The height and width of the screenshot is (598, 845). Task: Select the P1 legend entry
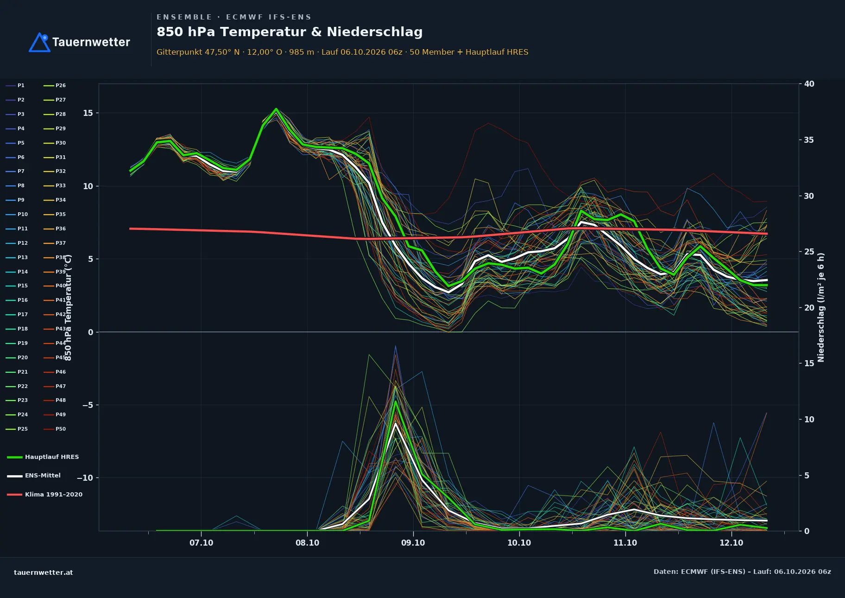coord(15,86)
